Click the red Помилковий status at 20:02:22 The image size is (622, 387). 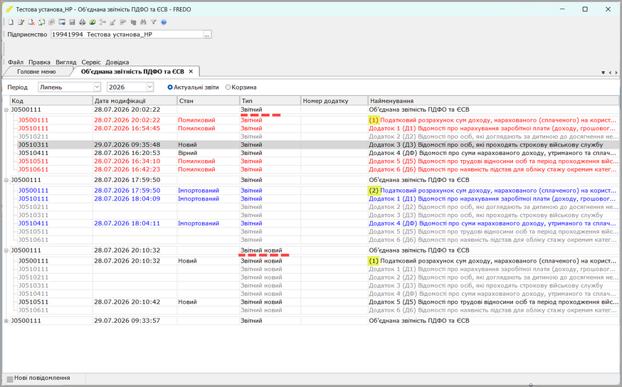pyautogui.click(x=196, y=120)
